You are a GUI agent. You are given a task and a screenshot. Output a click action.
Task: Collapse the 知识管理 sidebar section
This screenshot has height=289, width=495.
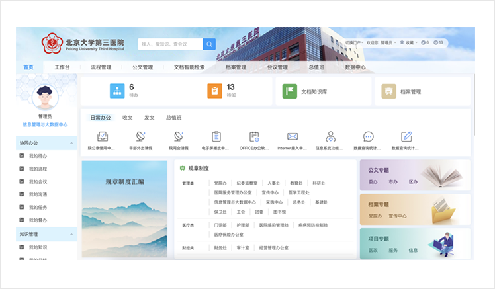pos(46,234)
